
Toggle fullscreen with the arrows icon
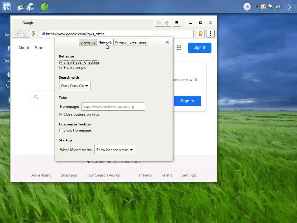167,23
